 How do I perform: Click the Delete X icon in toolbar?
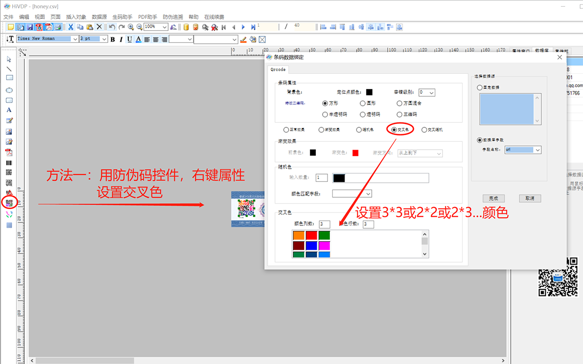click(99, 27)
